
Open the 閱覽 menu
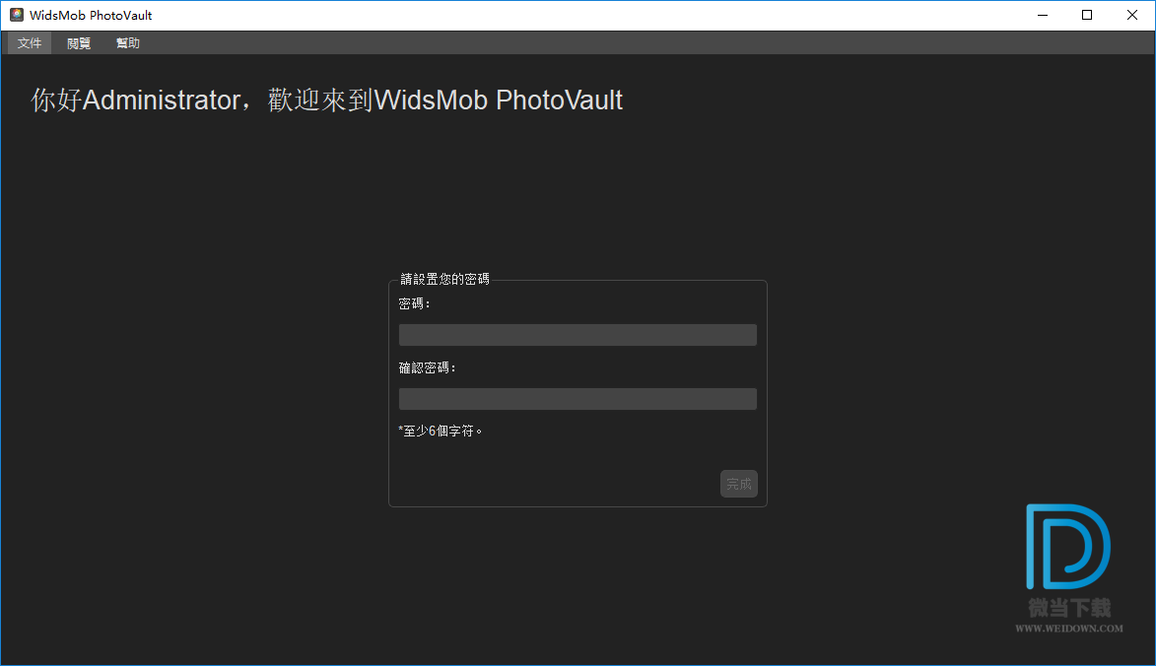coord(79,43)
